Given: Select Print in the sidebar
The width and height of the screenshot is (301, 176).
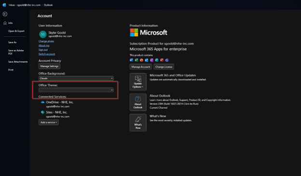Looking at the screenshot, I should (11, 70).
